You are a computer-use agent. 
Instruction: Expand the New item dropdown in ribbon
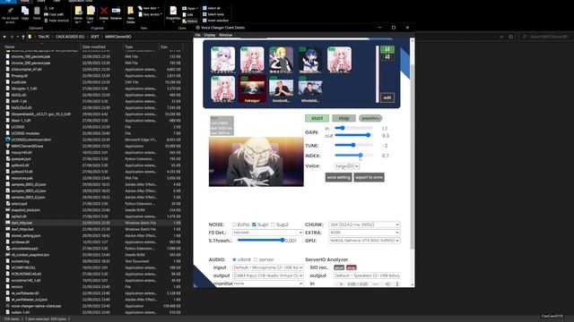[x=148, y=8]
